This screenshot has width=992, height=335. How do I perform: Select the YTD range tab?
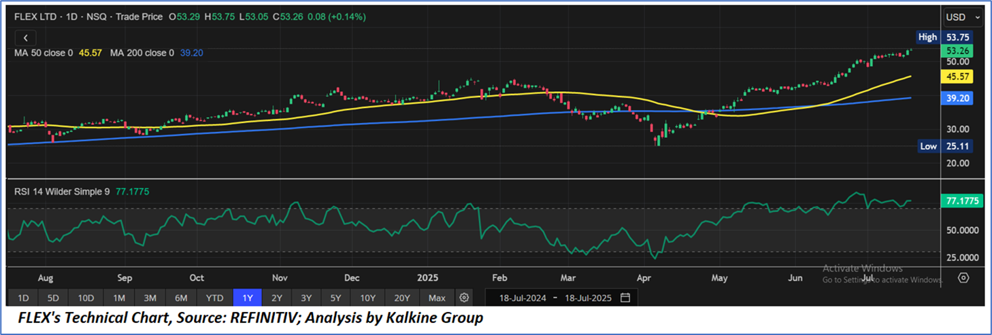[215, 298]
